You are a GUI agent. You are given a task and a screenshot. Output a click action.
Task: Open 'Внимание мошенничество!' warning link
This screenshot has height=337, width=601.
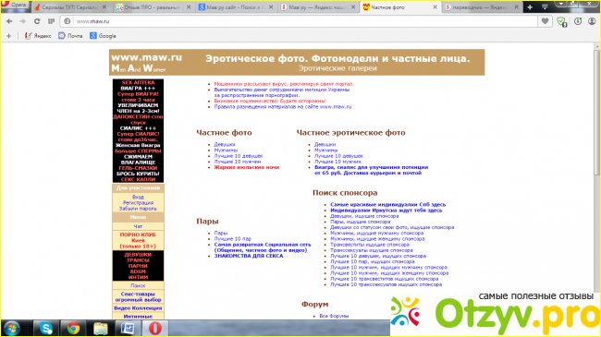tap(270, 102)
